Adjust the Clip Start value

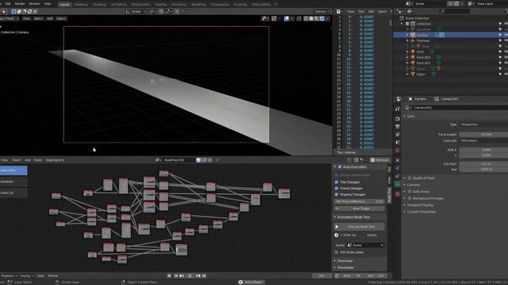[x=483, y=164]
